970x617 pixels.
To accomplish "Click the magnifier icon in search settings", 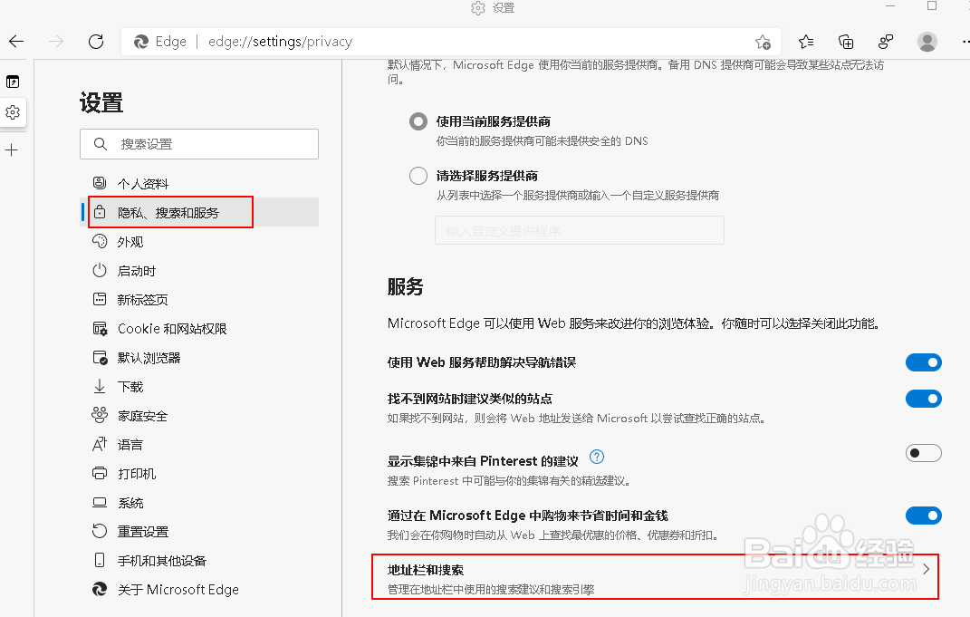I will pos(101,144).
